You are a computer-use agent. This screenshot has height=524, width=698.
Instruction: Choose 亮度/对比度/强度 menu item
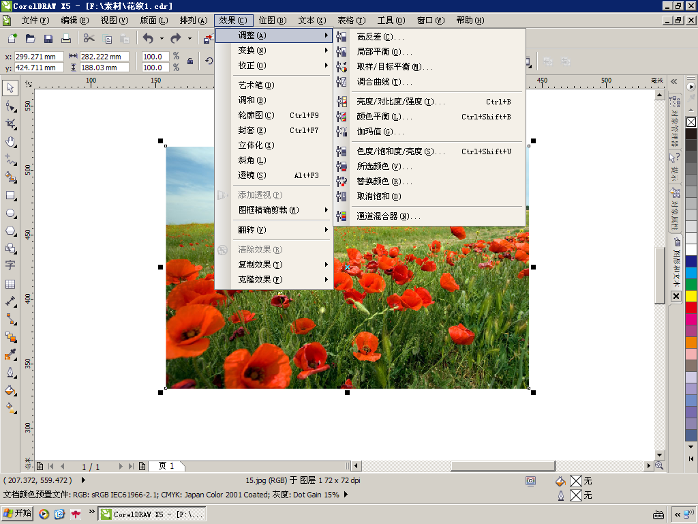coord(430,102)
